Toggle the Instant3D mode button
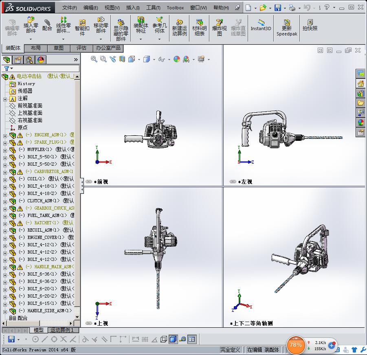 pyautogui.click(x=261, y=25)
